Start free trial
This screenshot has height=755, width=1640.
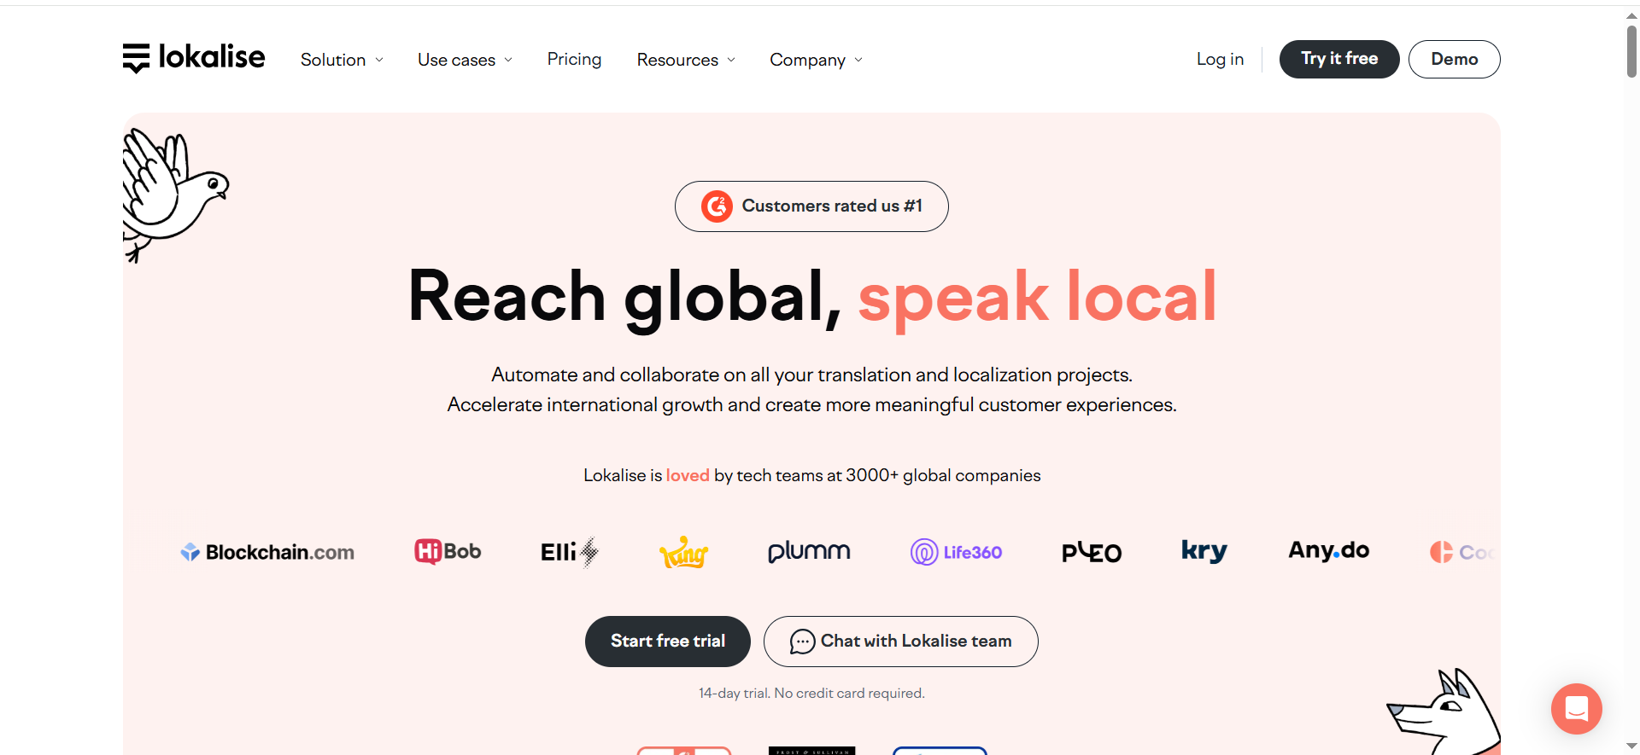668,642
